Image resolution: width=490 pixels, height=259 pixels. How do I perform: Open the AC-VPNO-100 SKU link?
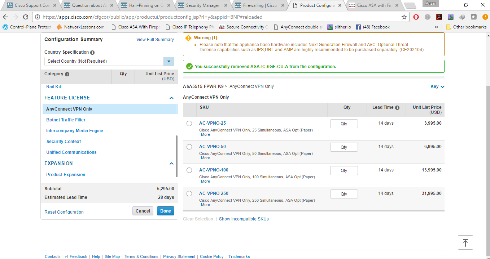click(x=214, y=170)
